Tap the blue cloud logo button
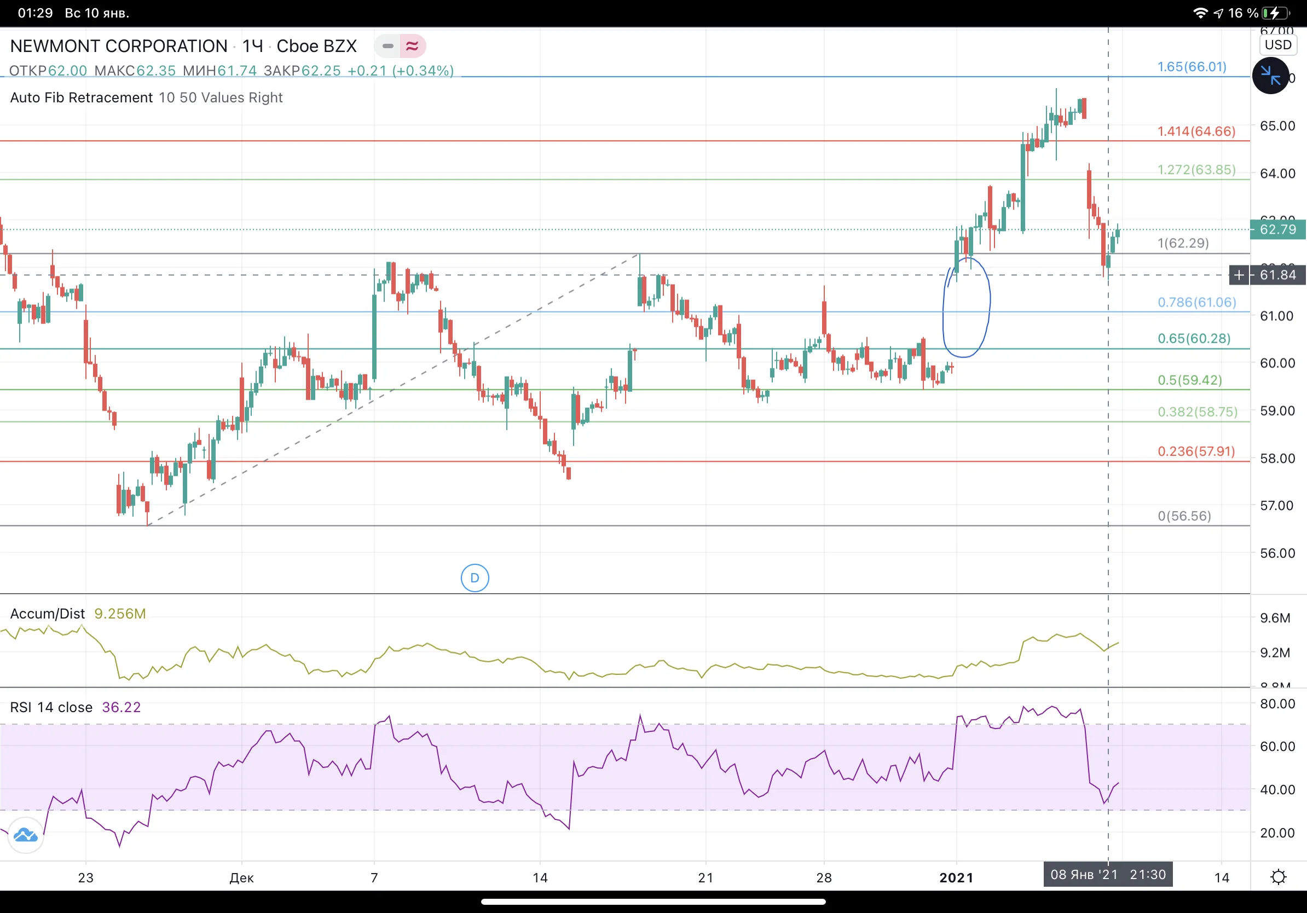1307x913 pixels. tap(26, 835)
